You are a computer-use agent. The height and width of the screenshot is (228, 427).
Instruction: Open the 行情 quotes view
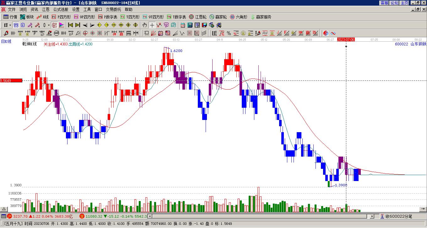(10, 17)
